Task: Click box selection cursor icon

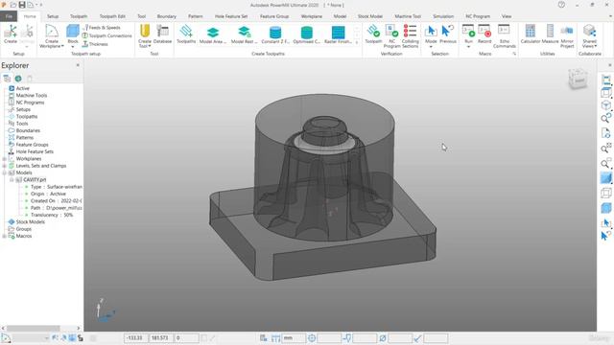Action: pyautogui.click(x=605, y=223)
